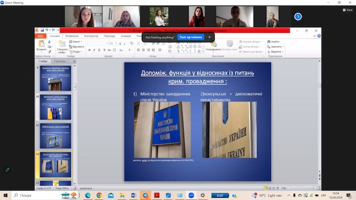This screenshot has height=200, width=356.
Task: Open Google Chrome from the taskbar
Action: click(x=99, y=195)
